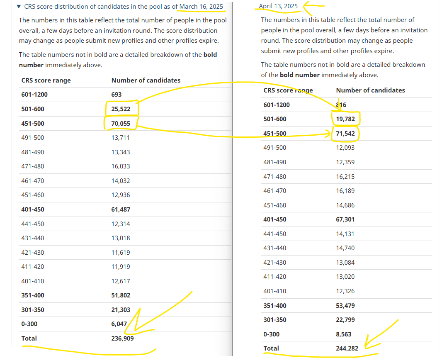Select the 301-350 range in March table

tap(33, 310)
